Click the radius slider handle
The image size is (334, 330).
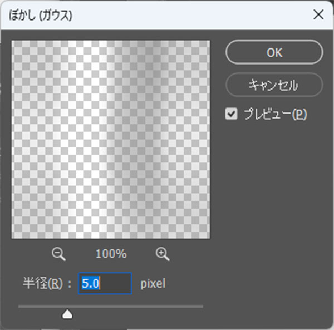[67, 314]
